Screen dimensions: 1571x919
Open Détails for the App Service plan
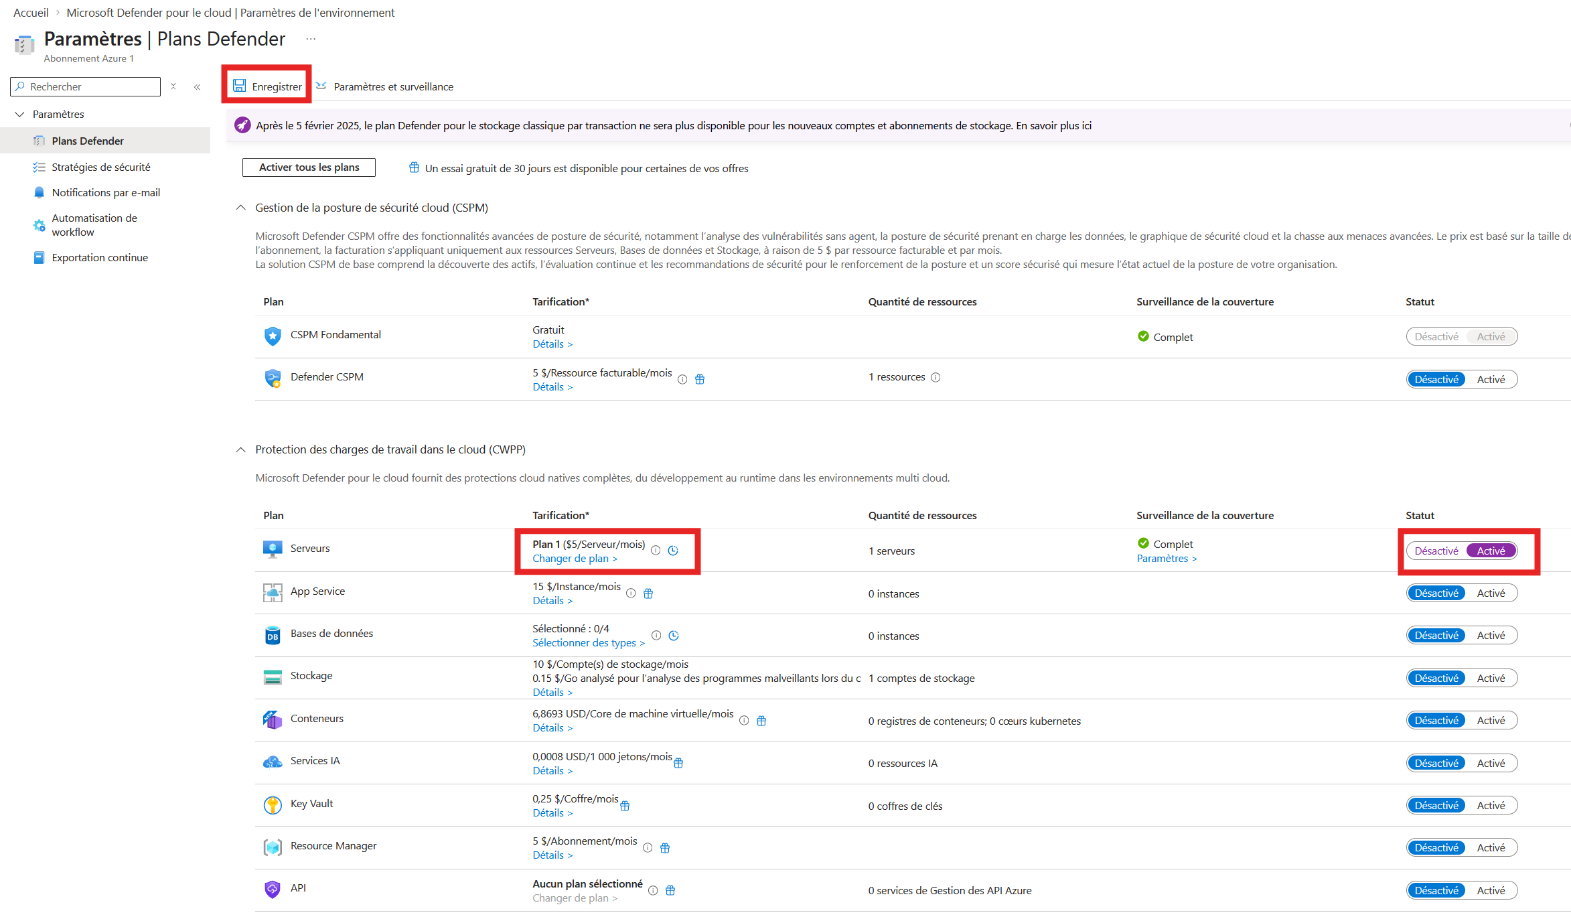click(x=552, y=600)
